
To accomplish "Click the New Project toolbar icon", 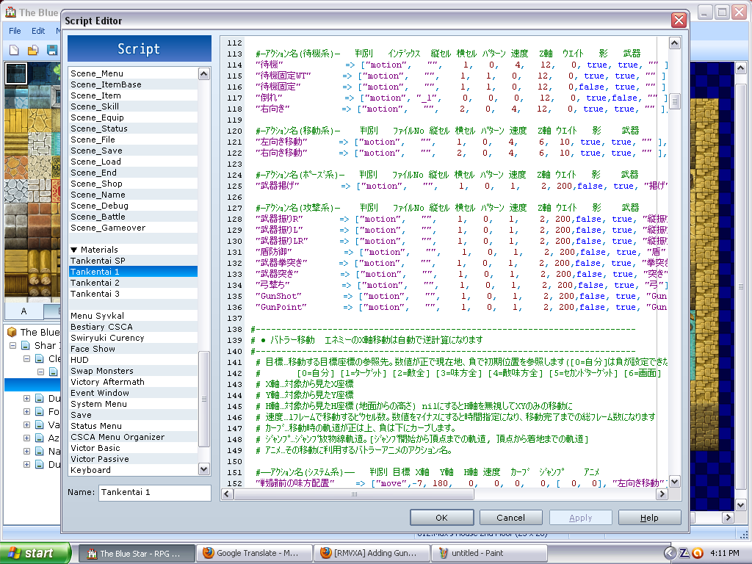I will [14, 50].
